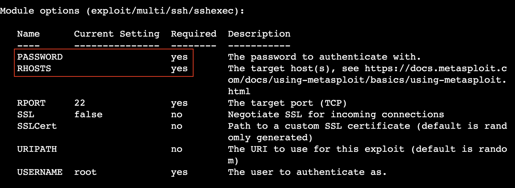The height and width of the screenshot is (188, 515).
Task: Click the SSL option name
Action: pos(25,115)
